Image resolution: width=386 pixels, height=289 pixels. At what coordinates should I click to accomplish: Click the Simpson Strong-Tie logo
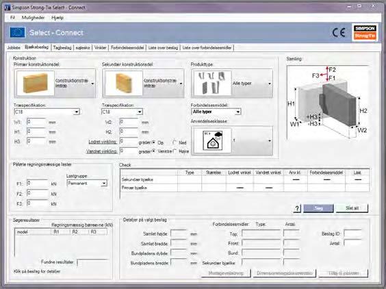point(365,32)
